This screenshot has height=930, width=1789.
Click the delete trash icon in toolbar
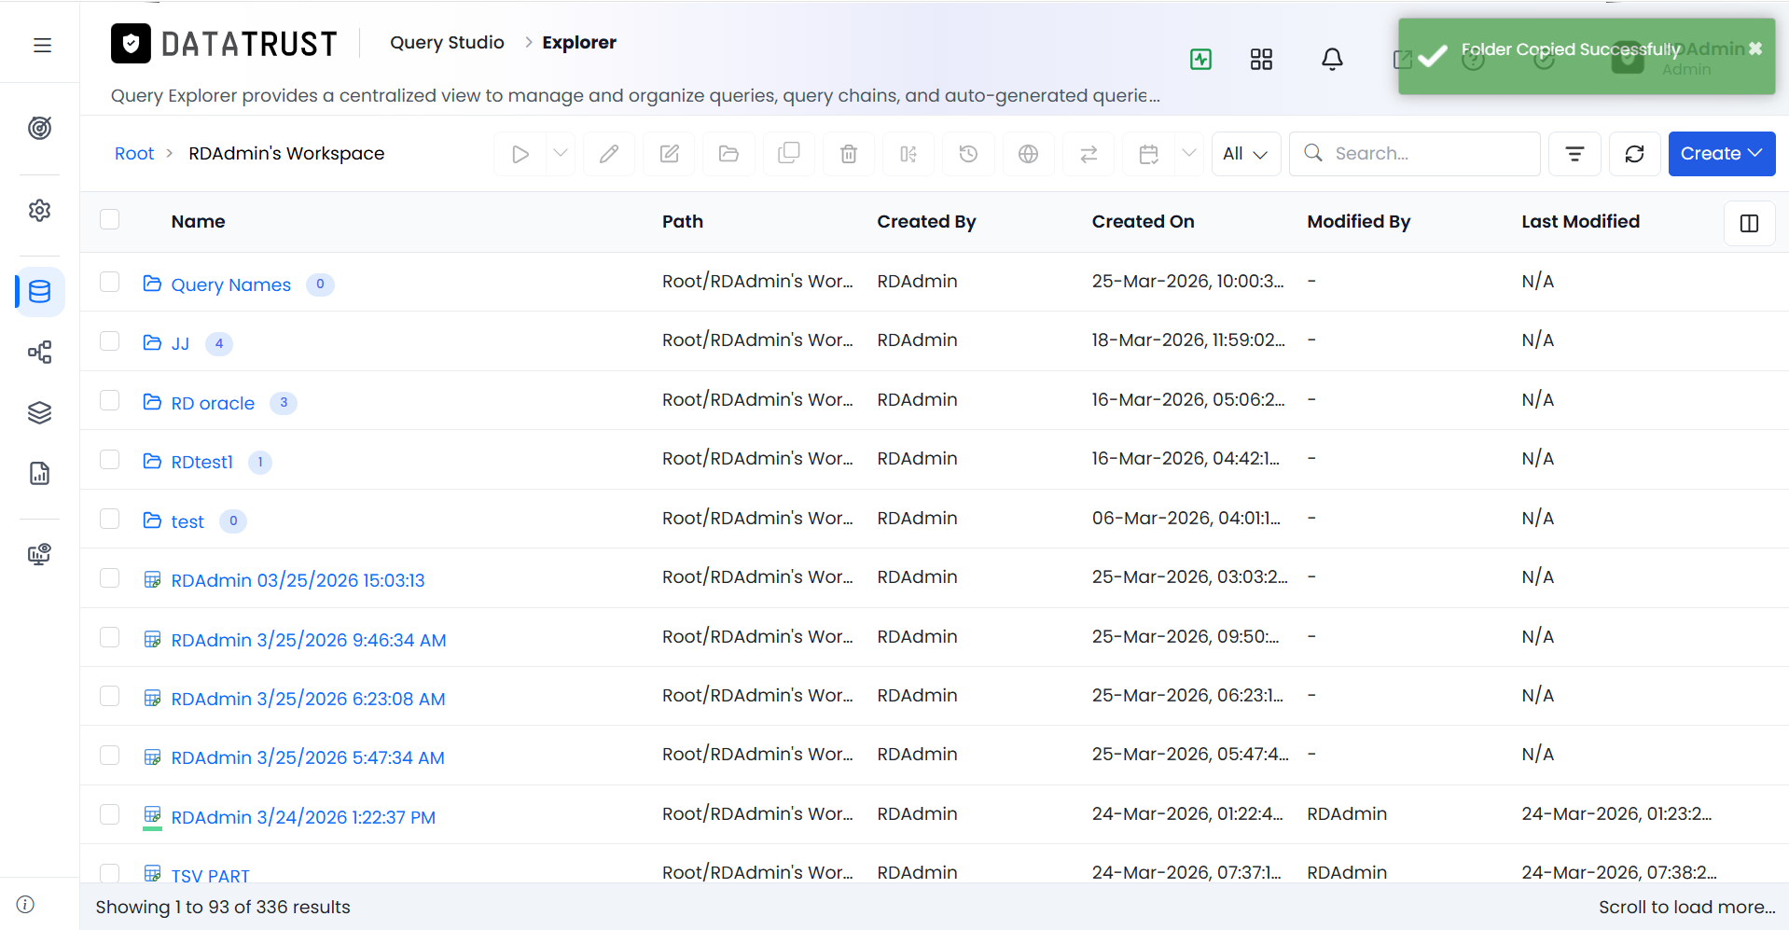point(849,154)
